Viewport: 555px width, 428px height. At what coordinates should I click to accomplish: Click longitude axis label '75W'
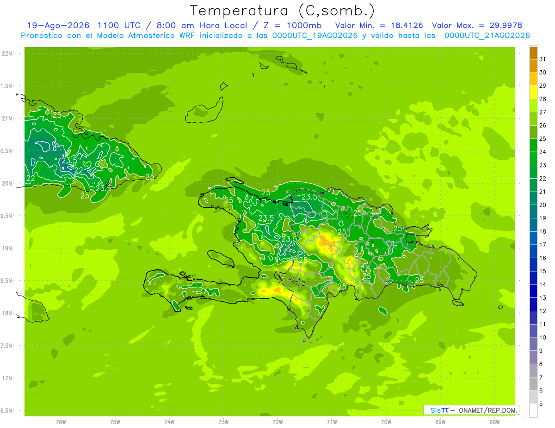pyautogui.click(x=115, y=422)
